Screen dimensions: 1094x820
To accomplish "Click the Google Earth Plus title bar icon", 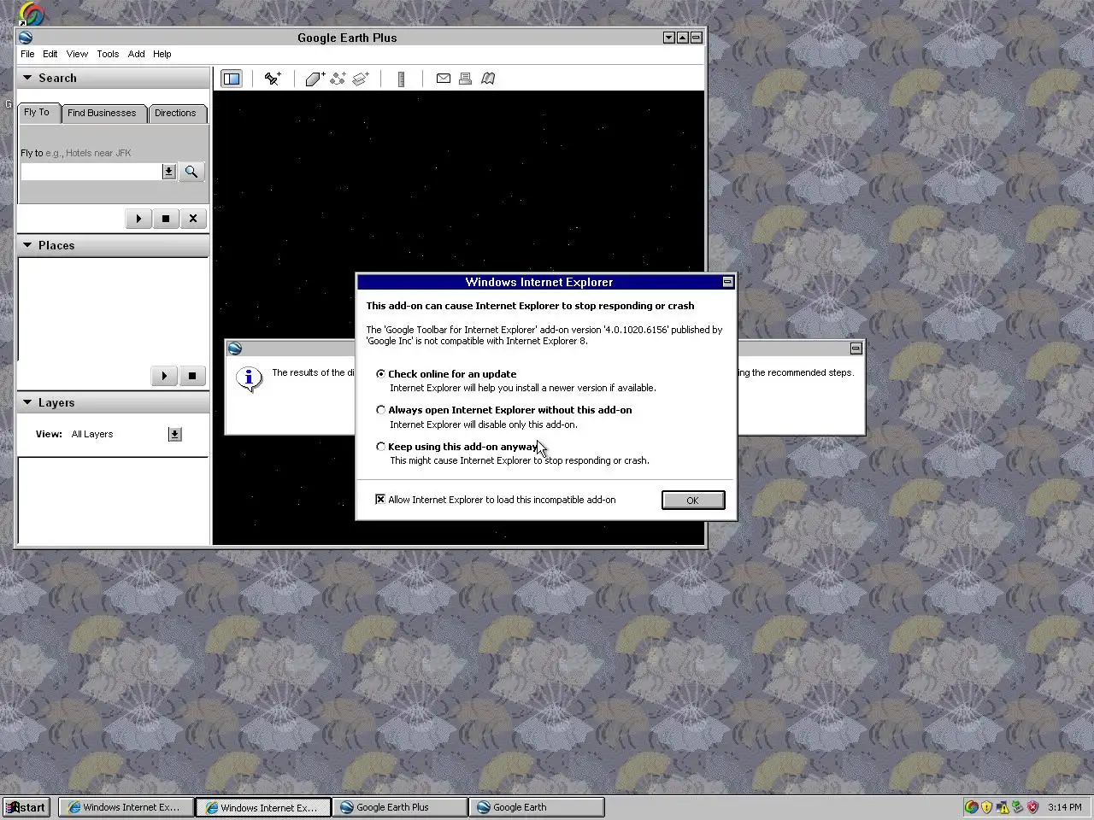I will (x=26, y=38).
